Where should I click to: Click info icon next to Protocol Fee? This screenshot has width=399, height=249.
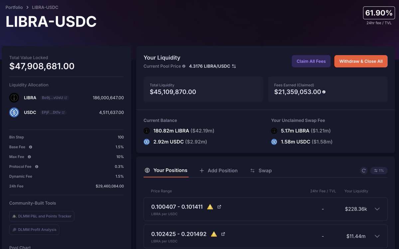[x=37, y=166]
